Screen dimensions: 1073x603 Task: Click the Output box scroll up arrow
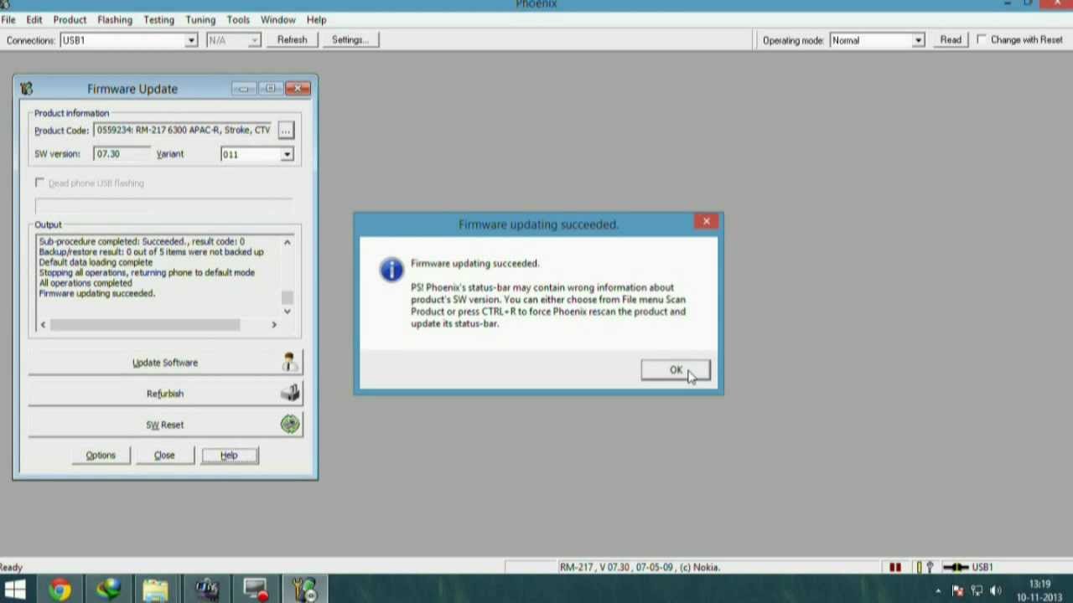point(287,242)
